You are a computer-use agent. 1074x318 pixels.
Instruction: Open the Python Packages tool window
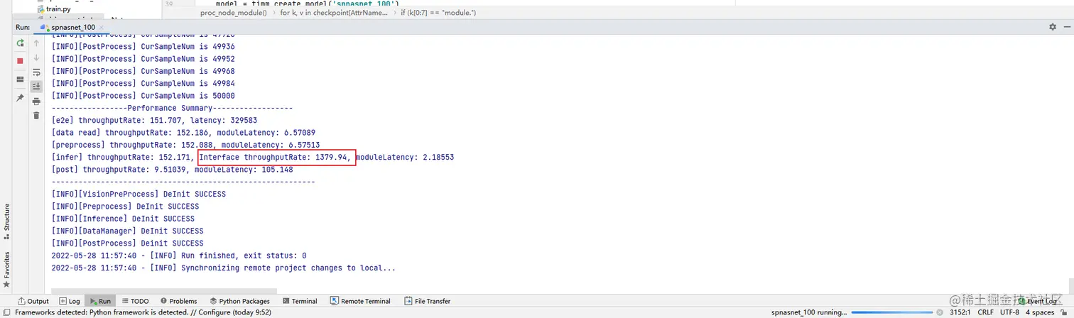240,301
